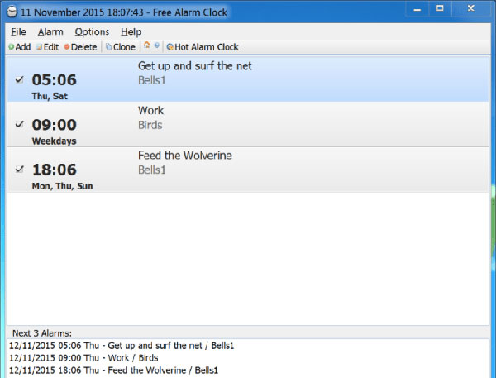Open the Help menu
Image resolution: width=496 pixels, height=378 pixels.
(x=131, y=31)
